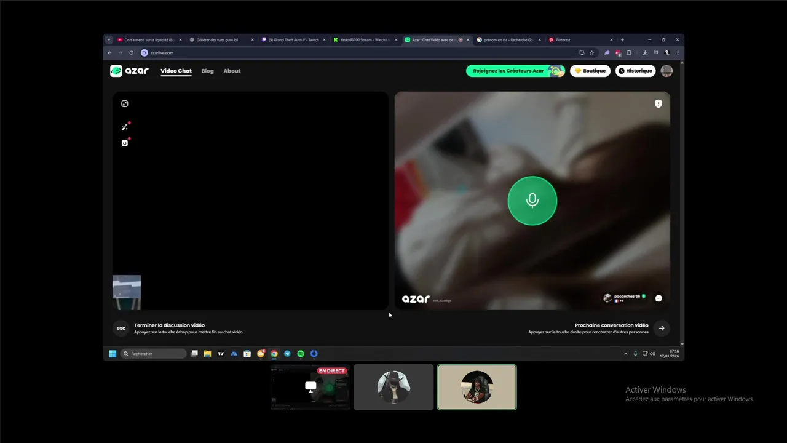
Task: Select the middle participant thumbnail
Action: click(x=393, y=387)
